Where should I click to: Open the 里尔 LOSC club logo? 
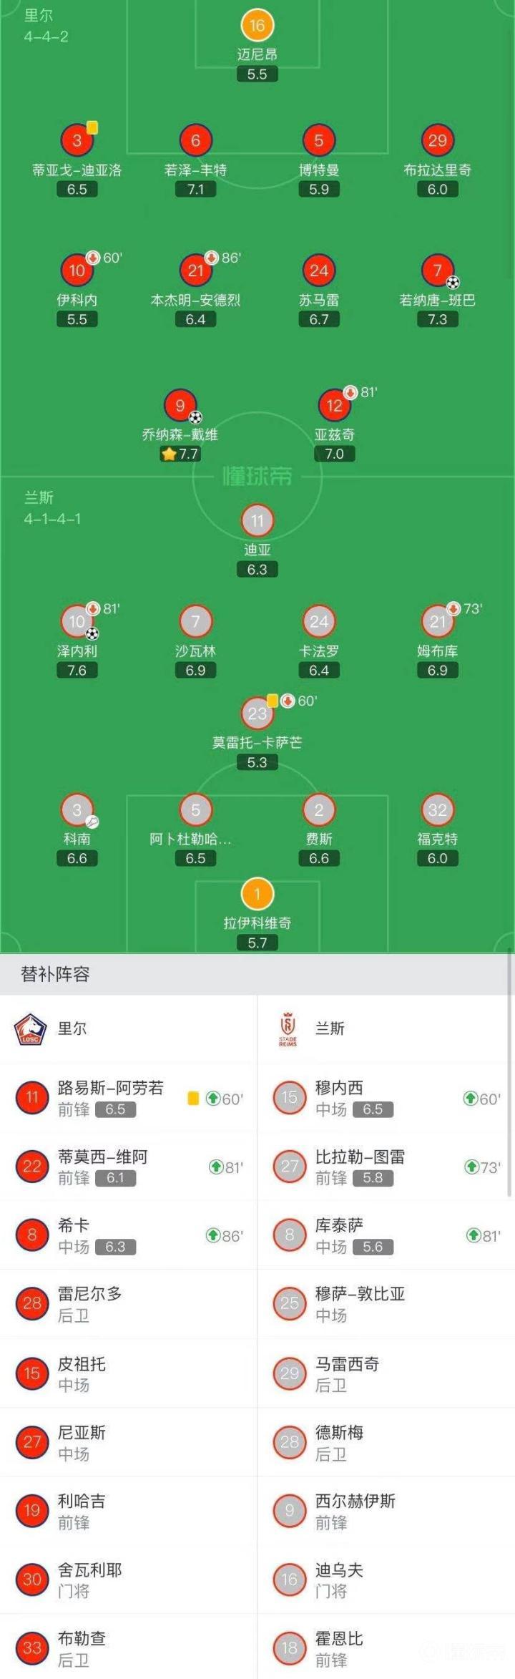tap(30, 1029)
